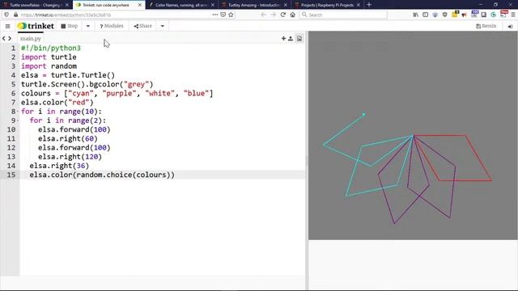This screenshot has width=518, height=291.
Task: Click 'import random' on line 3
Action: click(x=49, y=66)
